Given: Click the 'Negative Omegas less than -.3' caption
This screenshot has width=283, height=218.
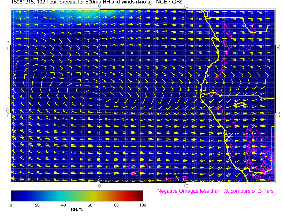Looking at the screenshot, I should coord(215,191).
